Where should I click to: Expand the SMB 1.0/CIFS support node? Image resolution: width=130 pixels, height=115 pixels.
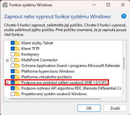coord(7,83)
